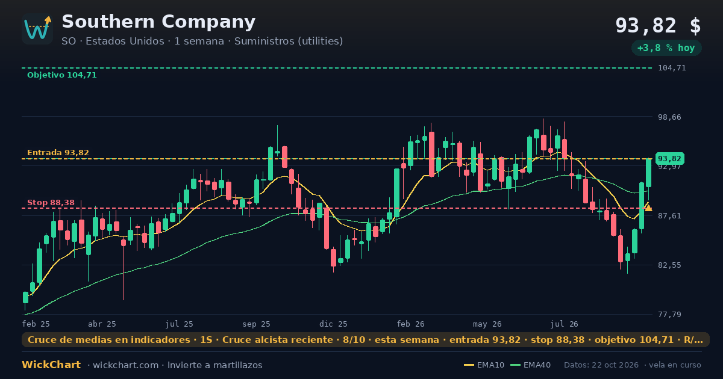The height and width of the screenshot is (379, 723).
Task: Click the "sep 25" date axis label
Action: [257, 324]
